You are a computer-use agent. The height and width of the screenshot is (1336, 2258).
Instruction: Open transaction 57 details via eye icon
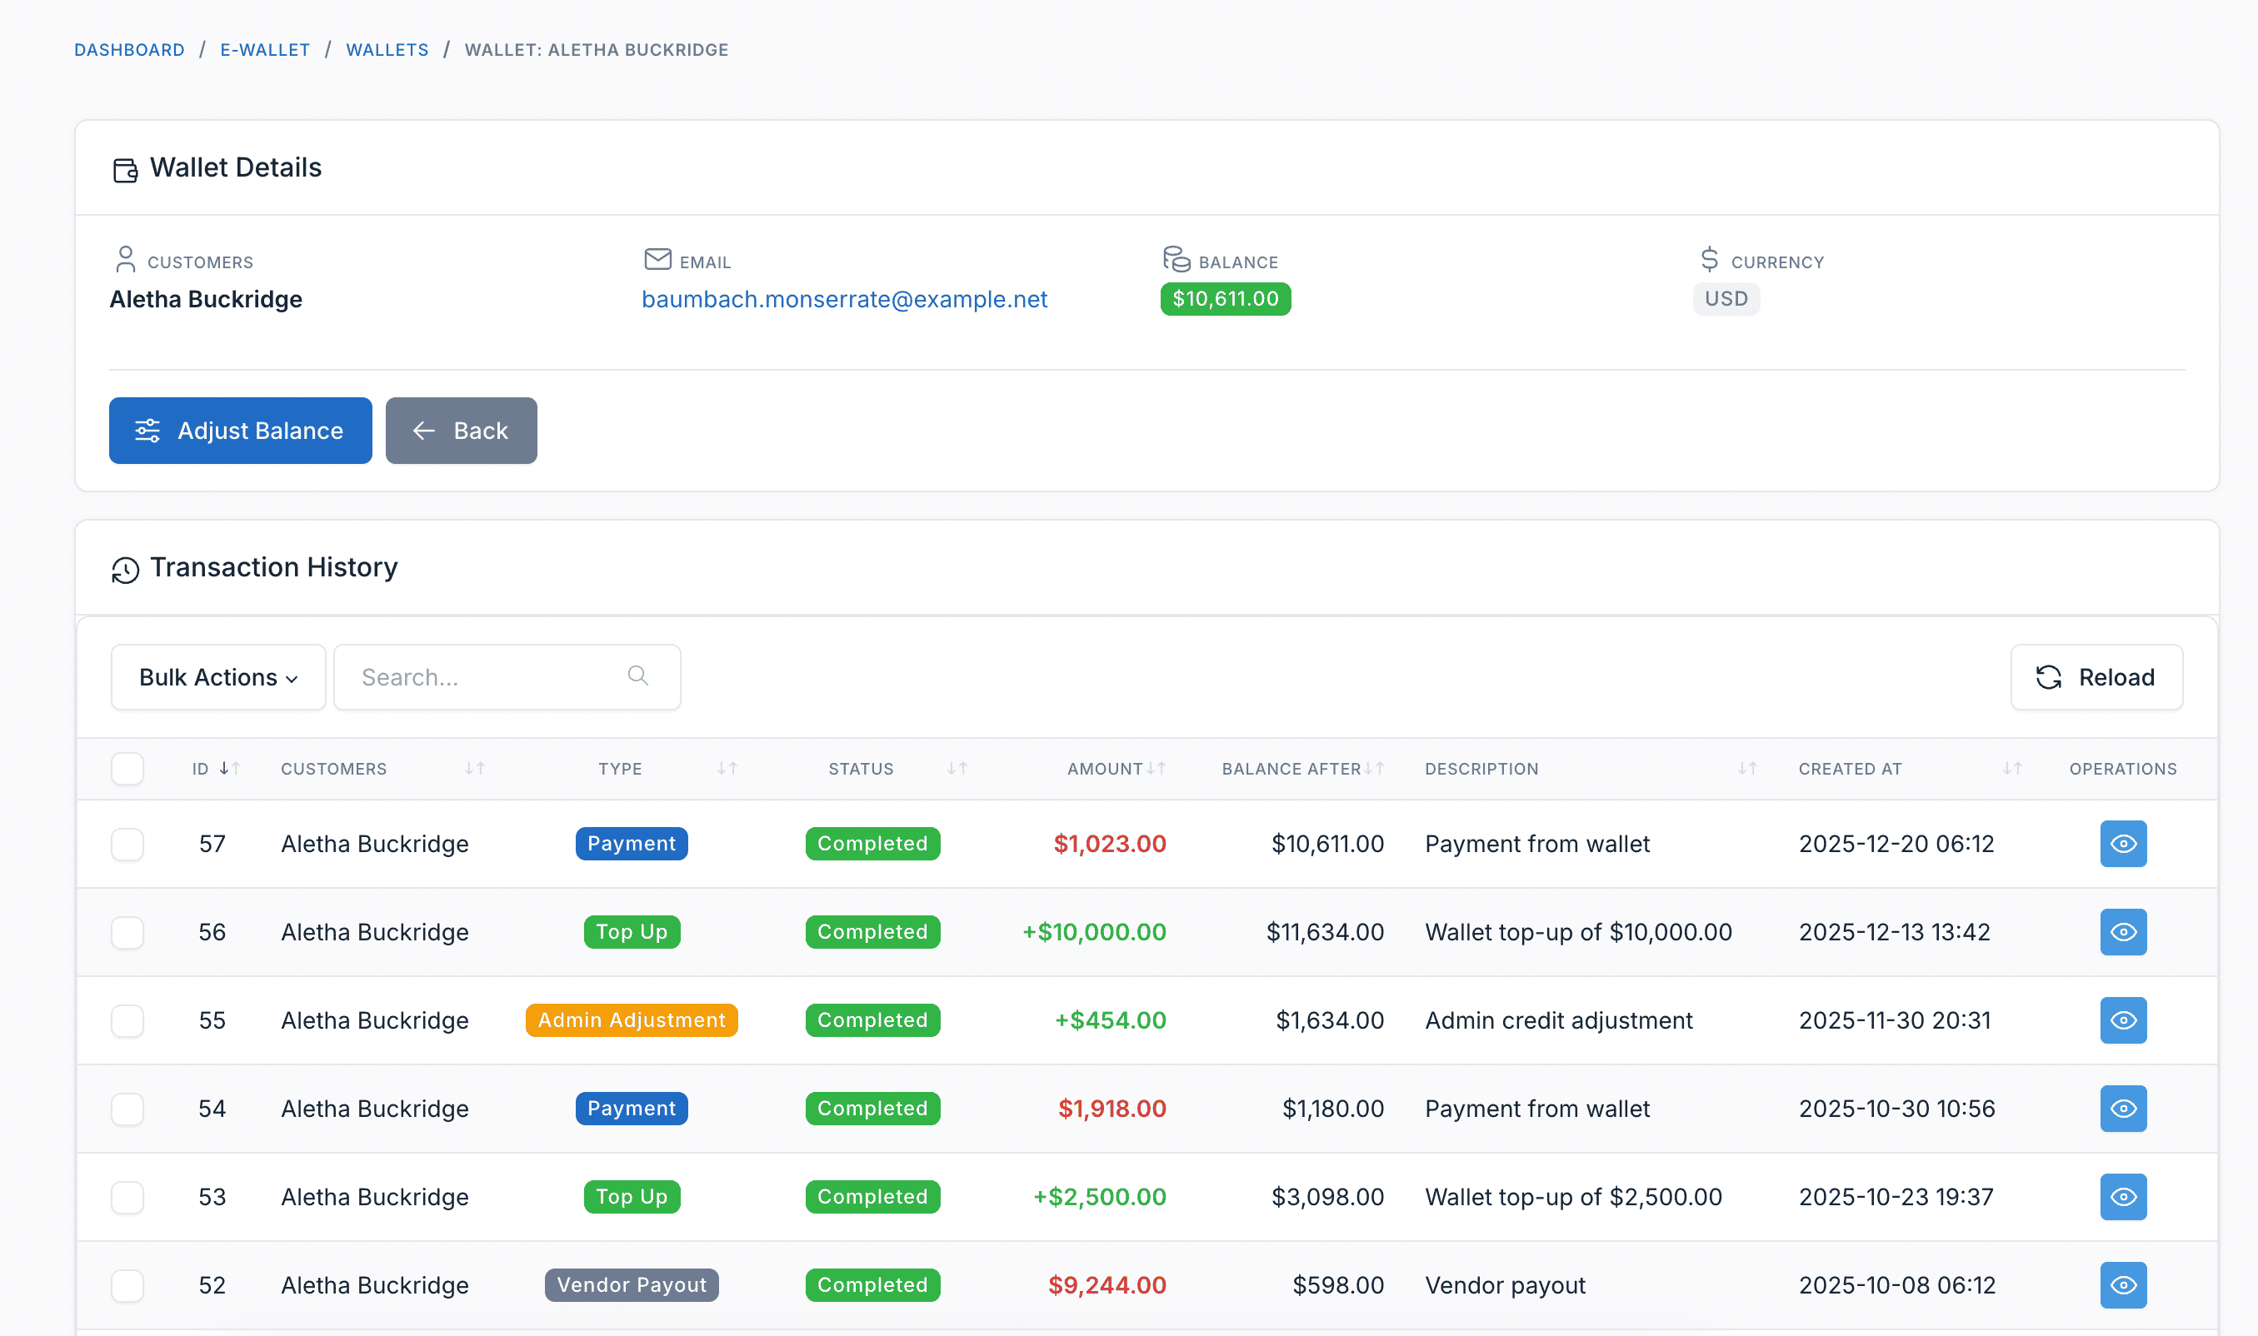tap(2123, 844)
